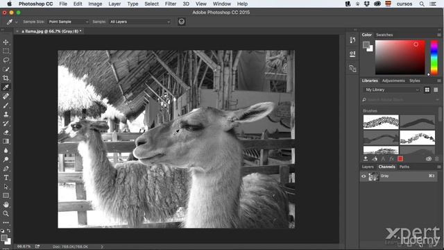Open the extra tools ellipsis
The image size is (444, 250).
(6, 223)
